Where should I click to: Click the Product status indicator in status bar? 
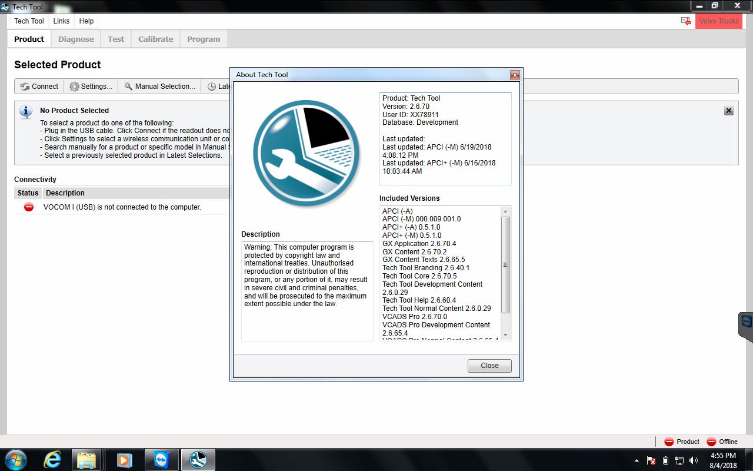click(682, 442)
